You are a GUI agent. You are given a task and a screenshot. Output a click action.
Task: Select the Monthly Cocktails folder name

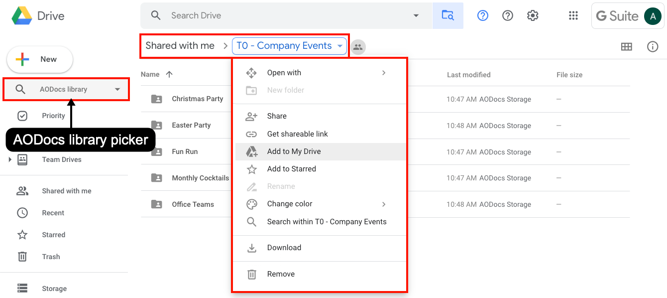click(201, 178)
